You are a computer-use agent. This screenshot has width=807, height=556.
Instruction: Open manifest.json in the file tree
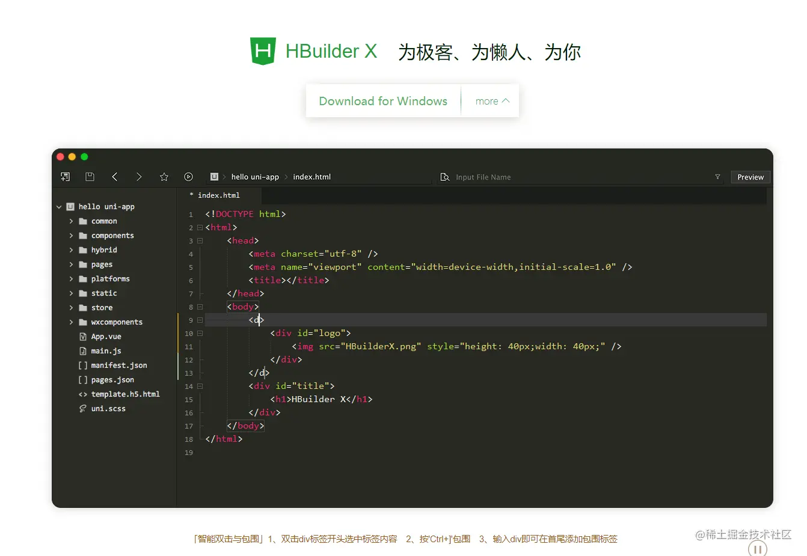119,365
